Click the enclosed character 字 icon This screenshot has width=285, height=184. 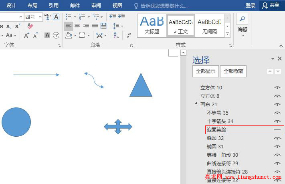(x=56, y=35)
